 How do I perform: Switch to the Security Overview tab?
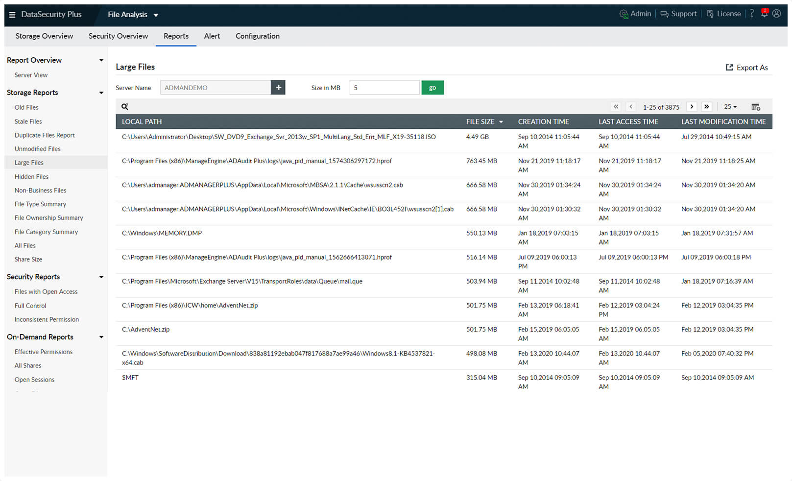(118, 36)
